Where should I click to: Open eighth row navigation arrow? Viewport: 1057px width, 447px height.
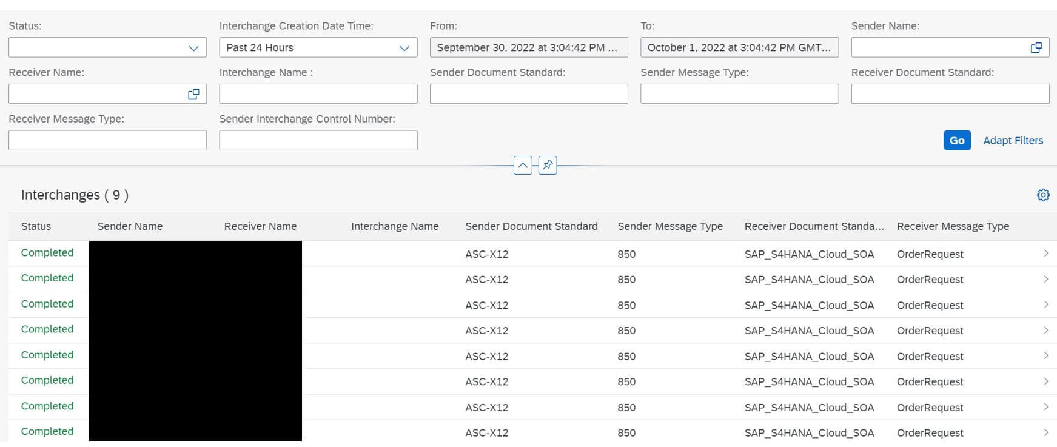tap(1046, 432)
